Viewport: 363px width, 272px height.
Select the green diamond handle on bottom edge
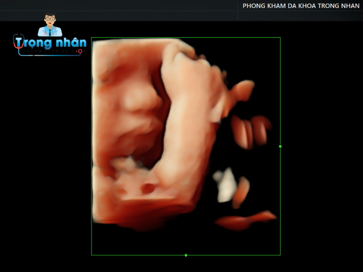point(186,255)
